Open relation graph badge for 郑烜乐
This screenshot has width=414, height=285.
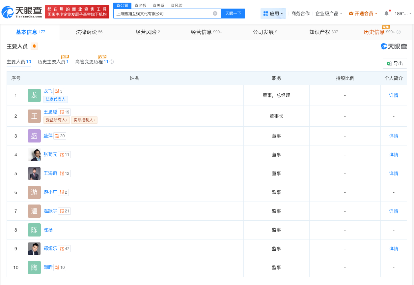(65, 248)
